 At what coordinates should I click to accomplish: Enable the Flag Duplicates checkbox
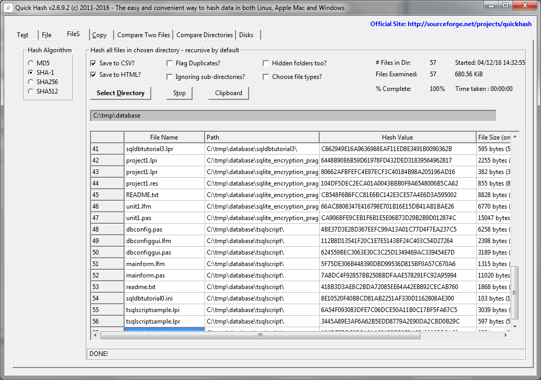[x=170, y=63]
